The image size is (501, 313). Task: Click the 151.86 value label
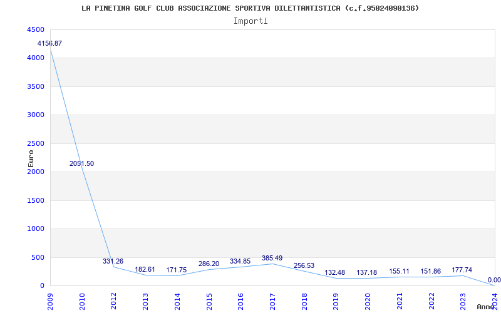pyautogui.click(x=431, y=272)
